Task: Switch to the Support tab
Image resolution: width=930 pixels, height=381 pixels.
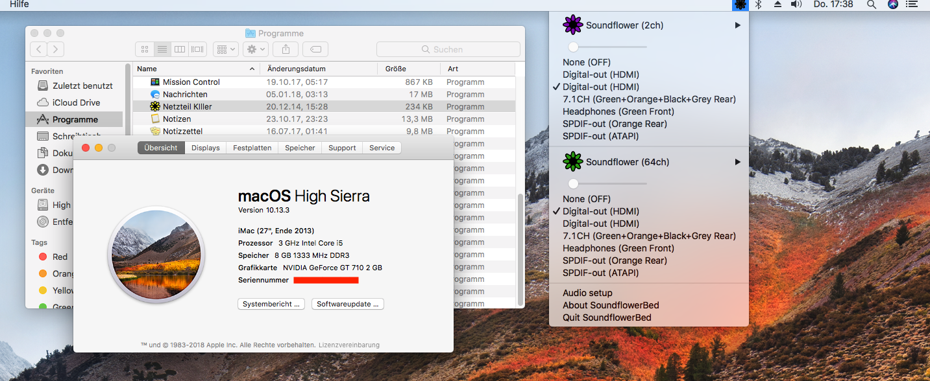Action: [342, 148]
